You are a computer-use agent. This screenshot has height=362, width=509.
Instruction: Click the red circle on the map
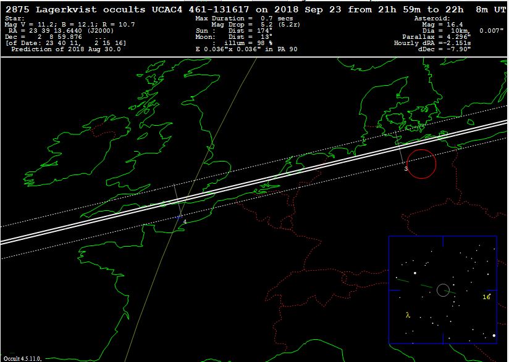pyautogui.click(x=422, y=163)
